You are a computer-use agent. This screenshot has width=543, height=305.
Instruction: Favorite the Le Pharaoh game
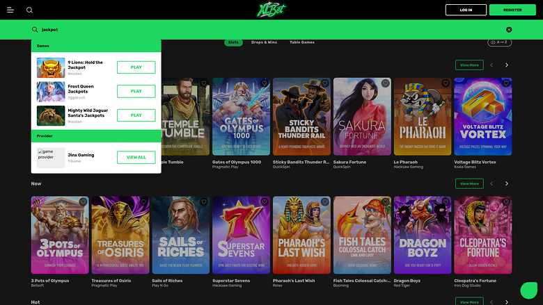[446, 83]
